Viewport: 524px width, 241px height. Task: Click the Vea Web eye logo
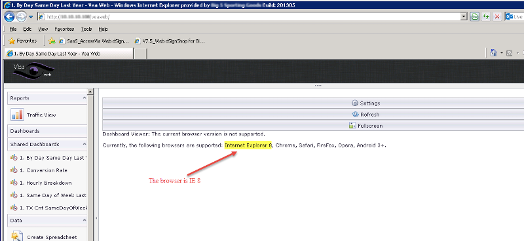click(x=33, y=71)
